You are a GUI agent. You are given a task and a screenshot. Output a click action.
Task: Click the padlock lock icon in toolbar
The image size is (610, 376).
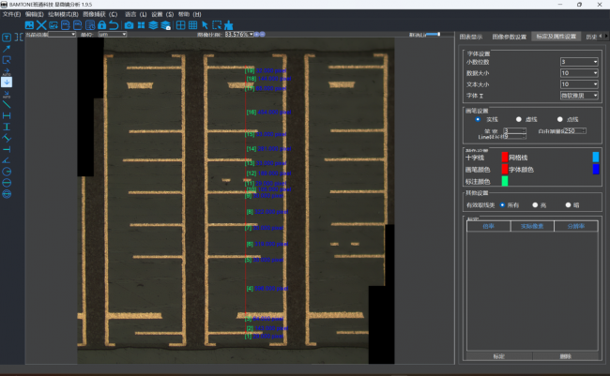point(102,25)
